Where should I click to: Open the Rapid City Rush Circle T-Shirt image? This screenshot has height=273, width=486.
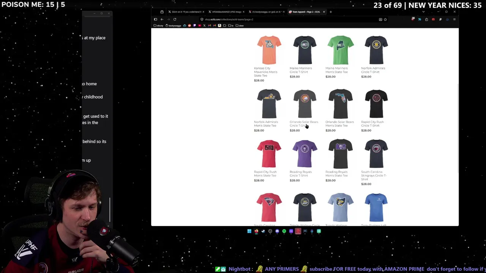coord(376,104)
